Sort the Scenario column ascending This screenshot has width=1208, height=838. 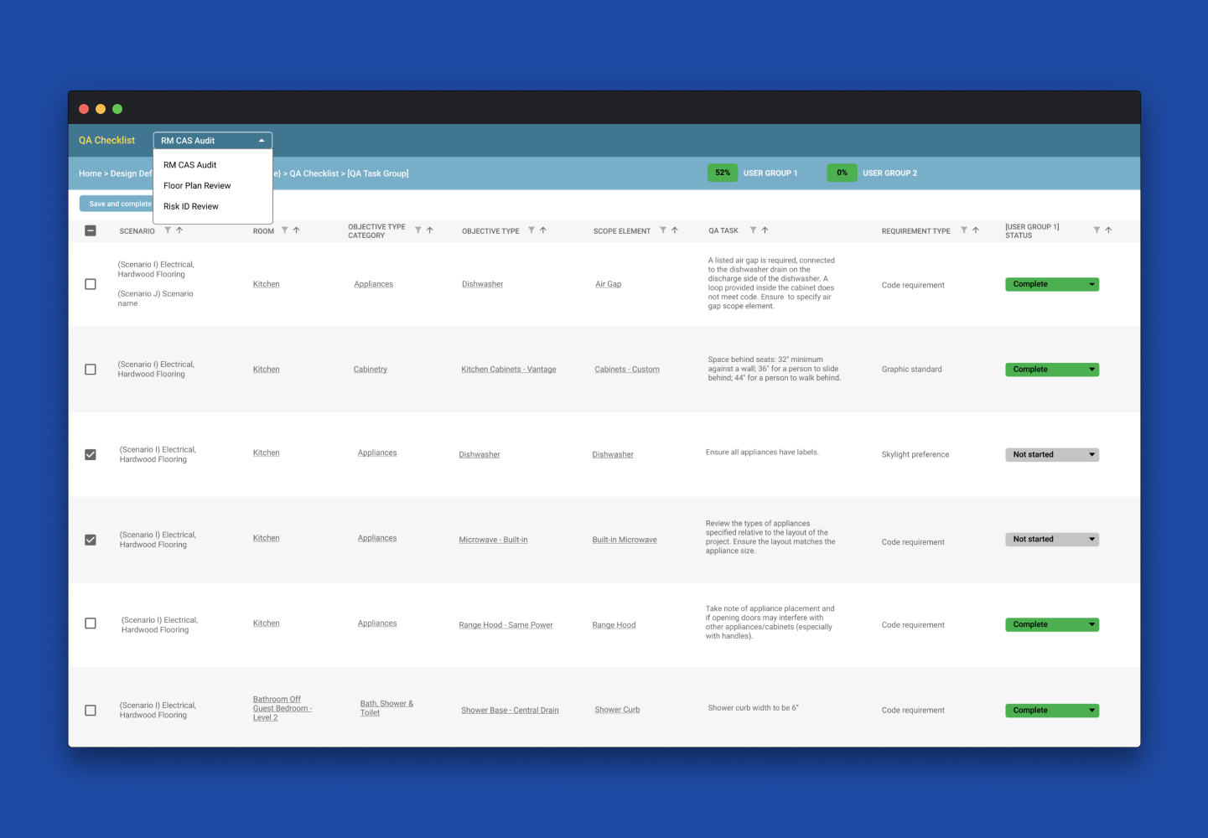(179, 230)
